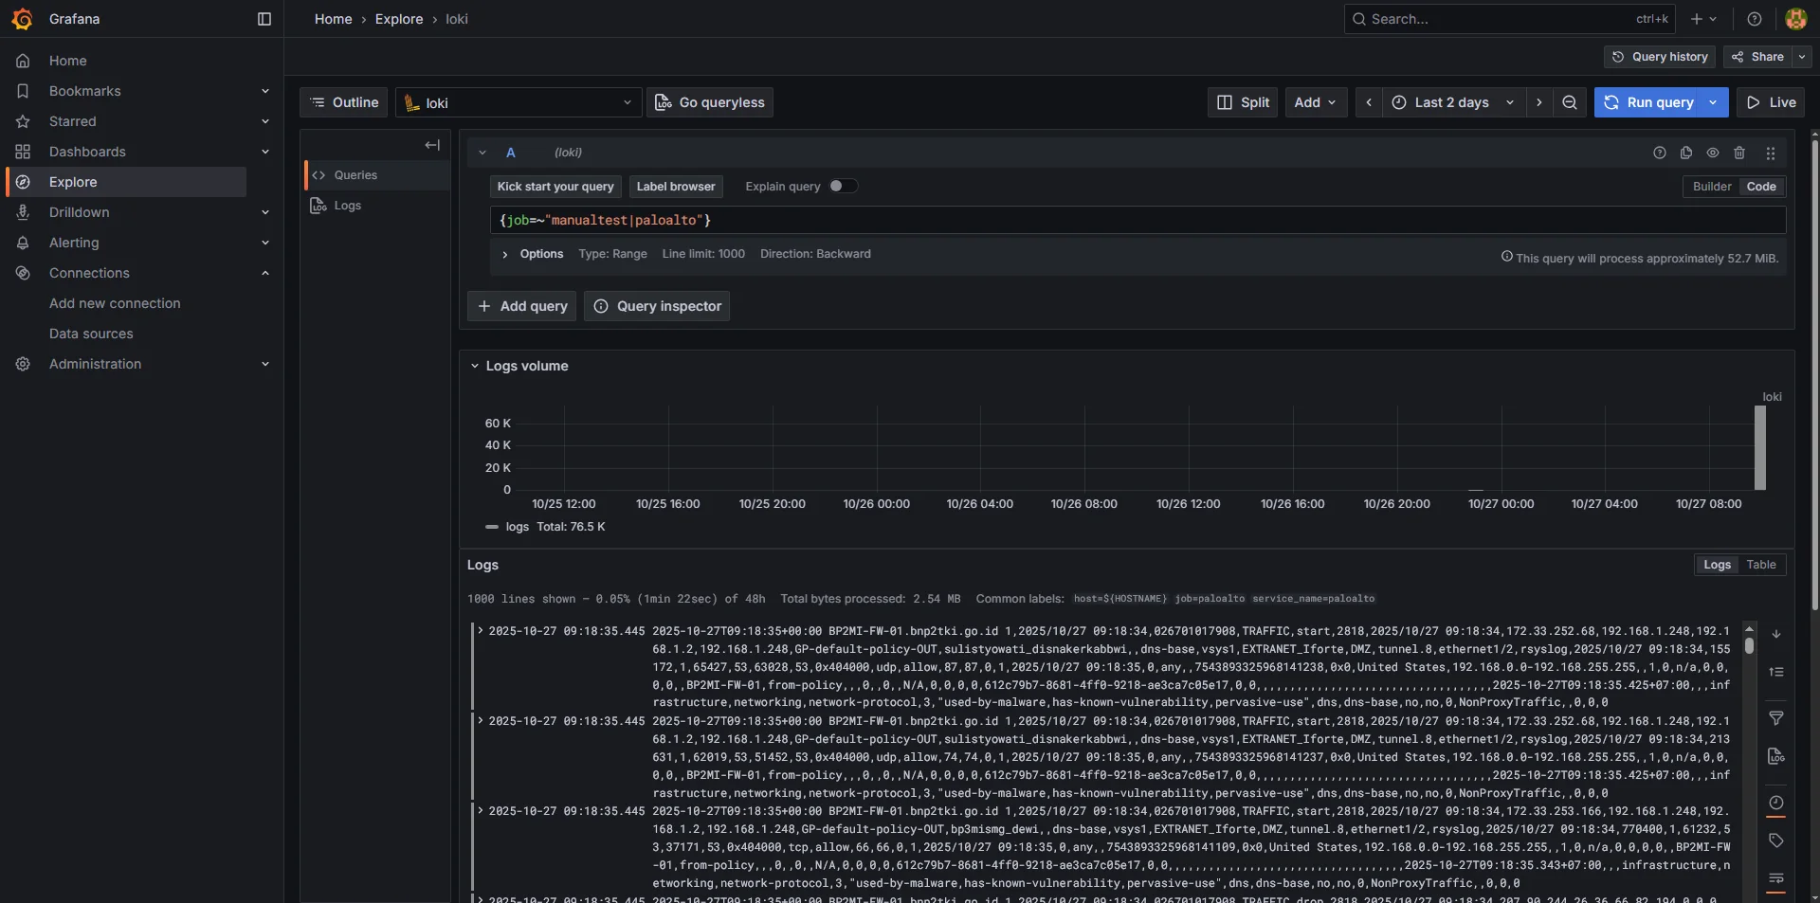The height and width of the screenshot is (903, 1820).
Task: Click the unique labels tag icon
Action: click(1776, 840)
